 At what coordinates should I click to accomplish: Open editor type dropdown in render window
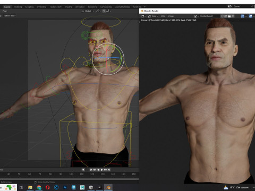click(x=143, y=16)
